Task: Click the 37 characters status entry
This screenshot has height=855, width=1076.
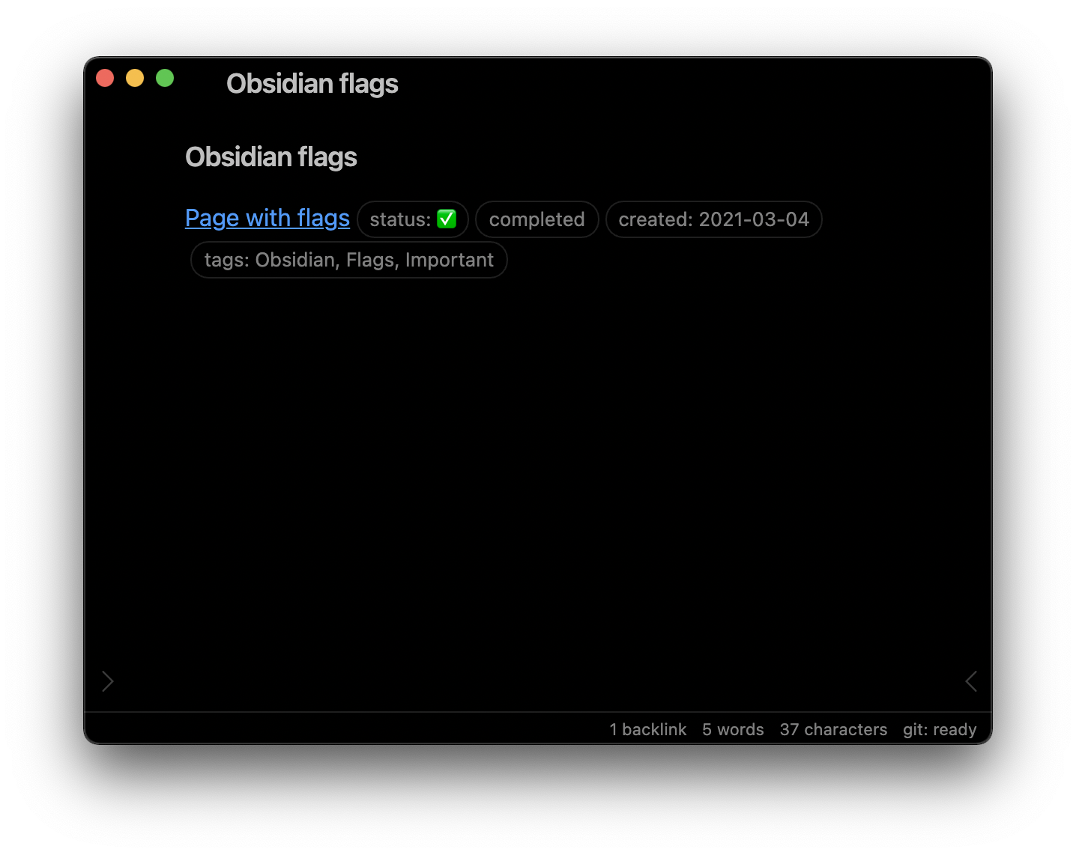Action: (x=833, y=729)
